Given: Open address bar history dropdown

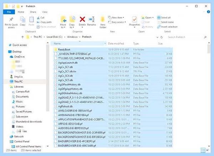Looking at the screenshot, I should coord(157,37).
